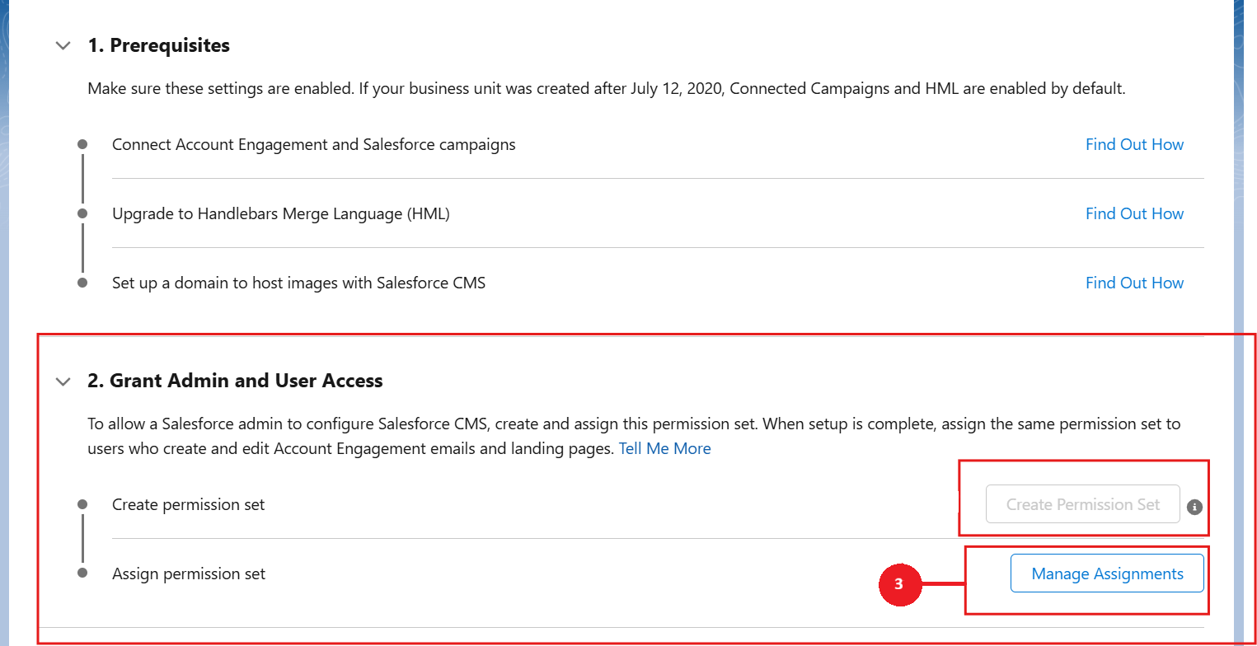This screenshot has width=1257, height=646.
Task: Open Find Out How for connecting Salesforce campaigns
Action: coord(1134,144)
